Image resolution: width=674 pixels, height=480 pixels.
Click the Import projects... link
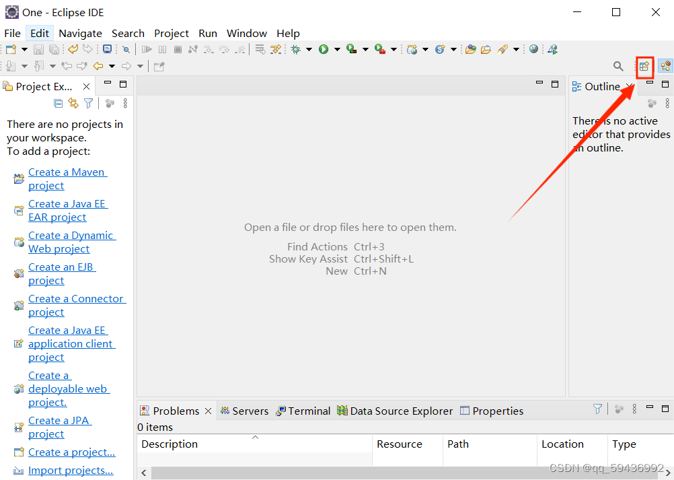71,471
